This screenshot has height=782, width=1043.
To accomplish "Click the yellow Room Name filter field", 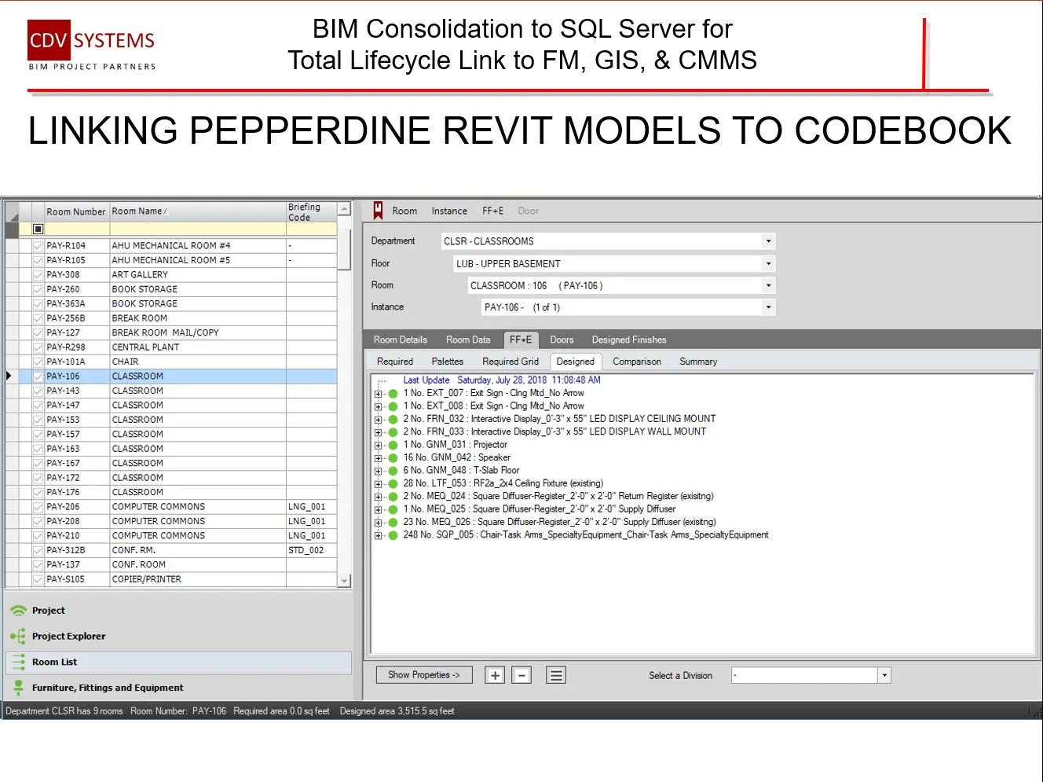I will point(197,229).
